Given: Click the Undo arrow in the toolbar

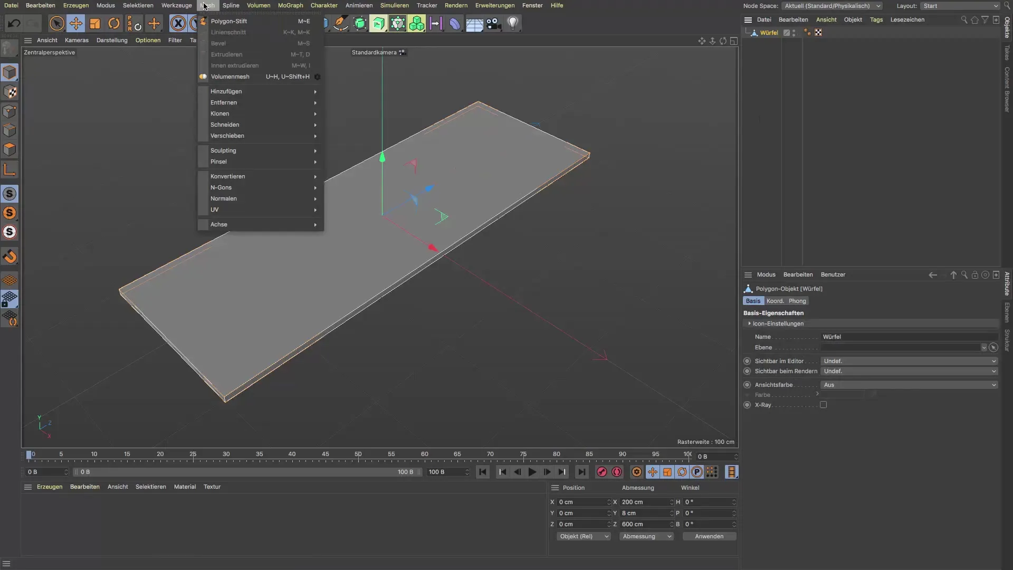Looking at the screenshot, I should (x=14, y=23).
